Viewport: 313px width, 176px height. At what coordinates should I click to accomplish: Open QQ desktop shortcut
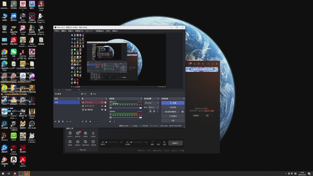14,161
